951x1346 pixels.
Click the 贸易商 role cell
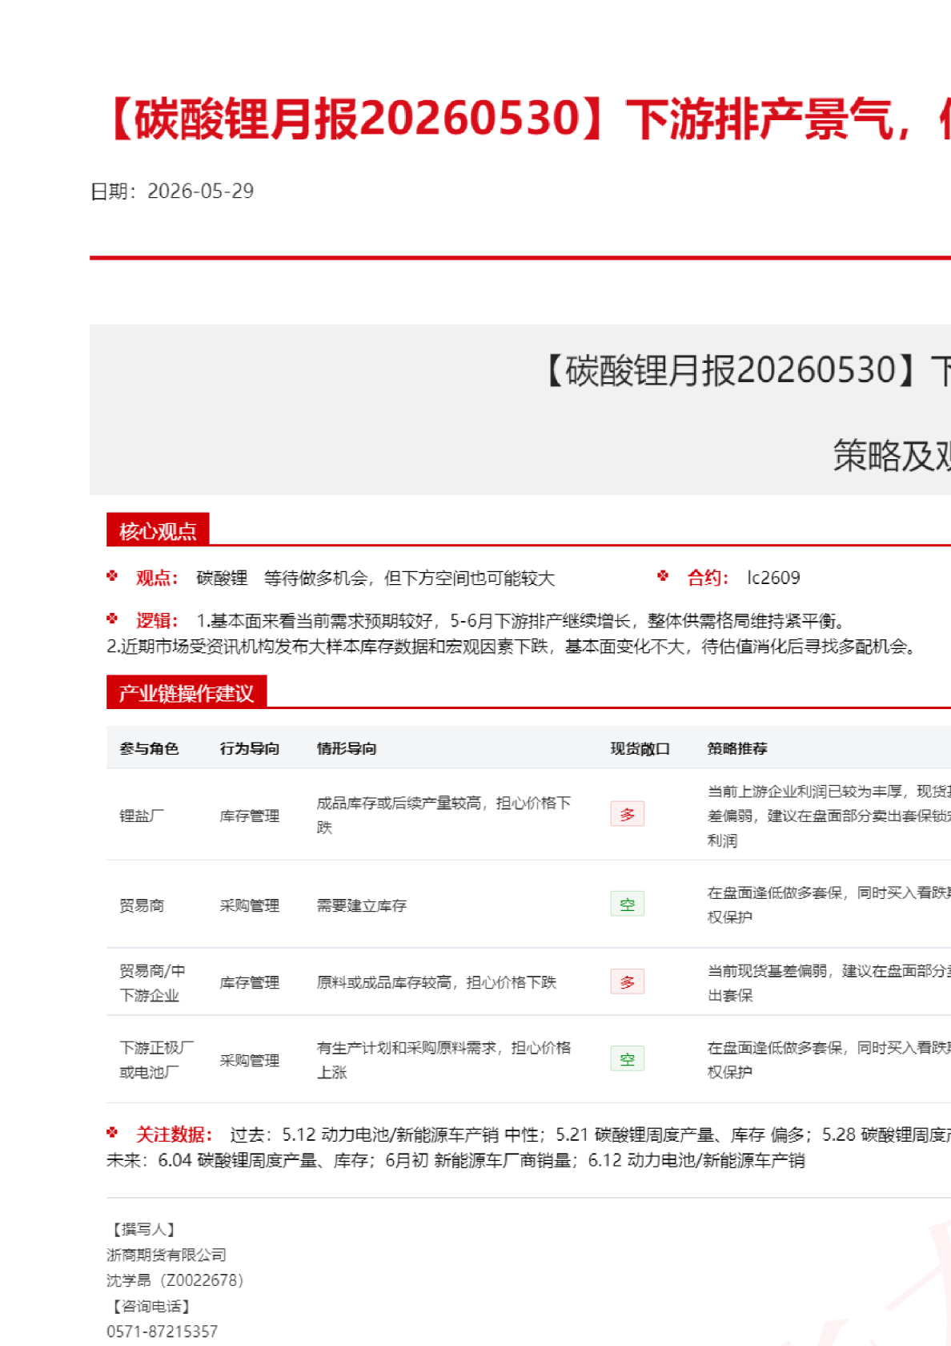[x=142, y=905]
